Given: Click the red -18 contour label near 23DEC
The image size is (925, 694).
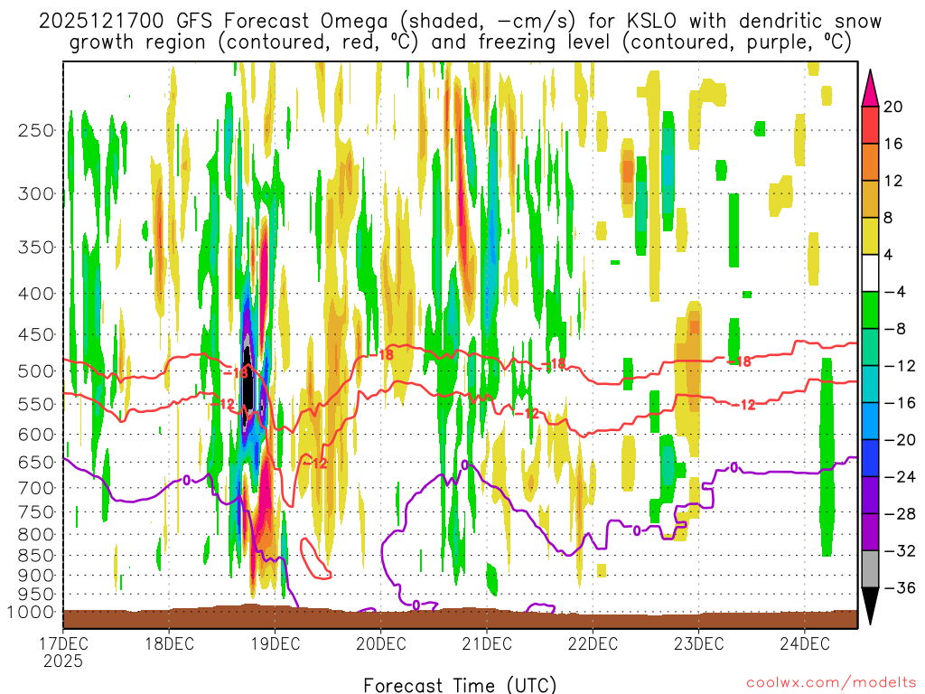Looking at the screenshot, I should pos(740,361).
